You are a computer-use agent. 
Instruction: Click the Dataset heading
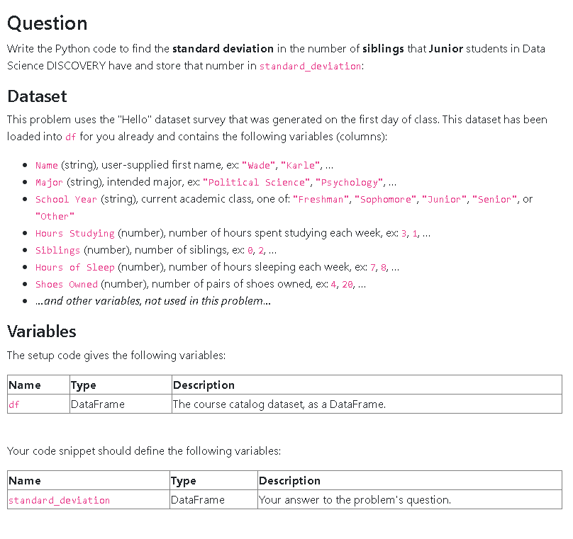pyautogui.click(x=37, y=96)
